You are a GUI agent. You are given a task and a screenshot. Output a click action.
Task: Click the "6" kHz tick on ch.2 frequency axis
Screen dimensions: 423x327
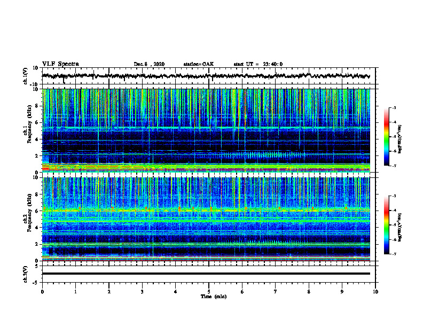coord(38,211)
